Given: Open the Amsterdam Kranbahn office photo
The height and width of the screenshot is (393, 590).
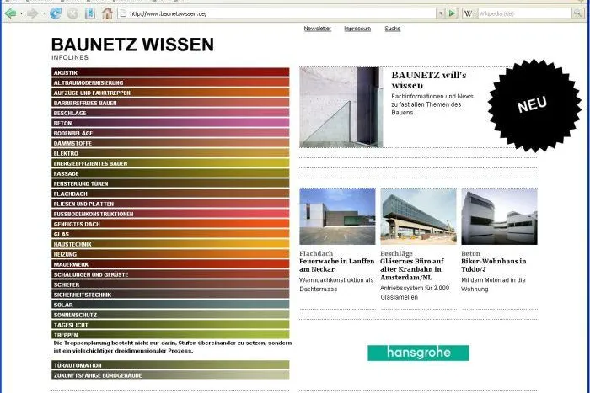Looking at the screenshot, I should (x=418, y=216).
